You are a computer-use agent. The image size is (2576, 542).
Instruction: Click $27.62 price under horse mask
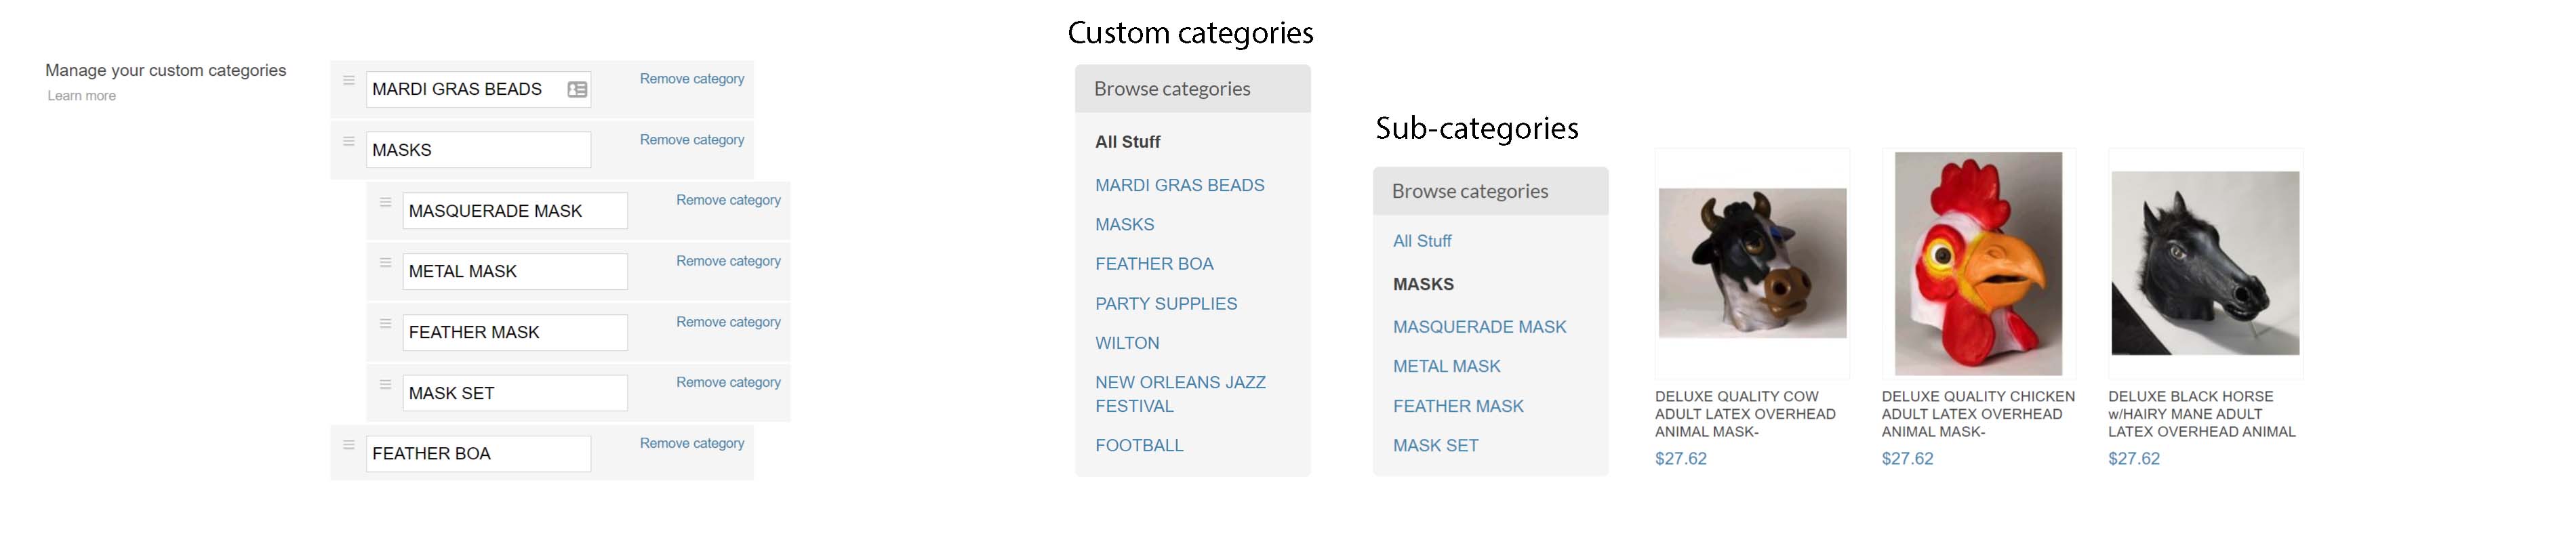pyautogui.click(x=2134, y=459)
